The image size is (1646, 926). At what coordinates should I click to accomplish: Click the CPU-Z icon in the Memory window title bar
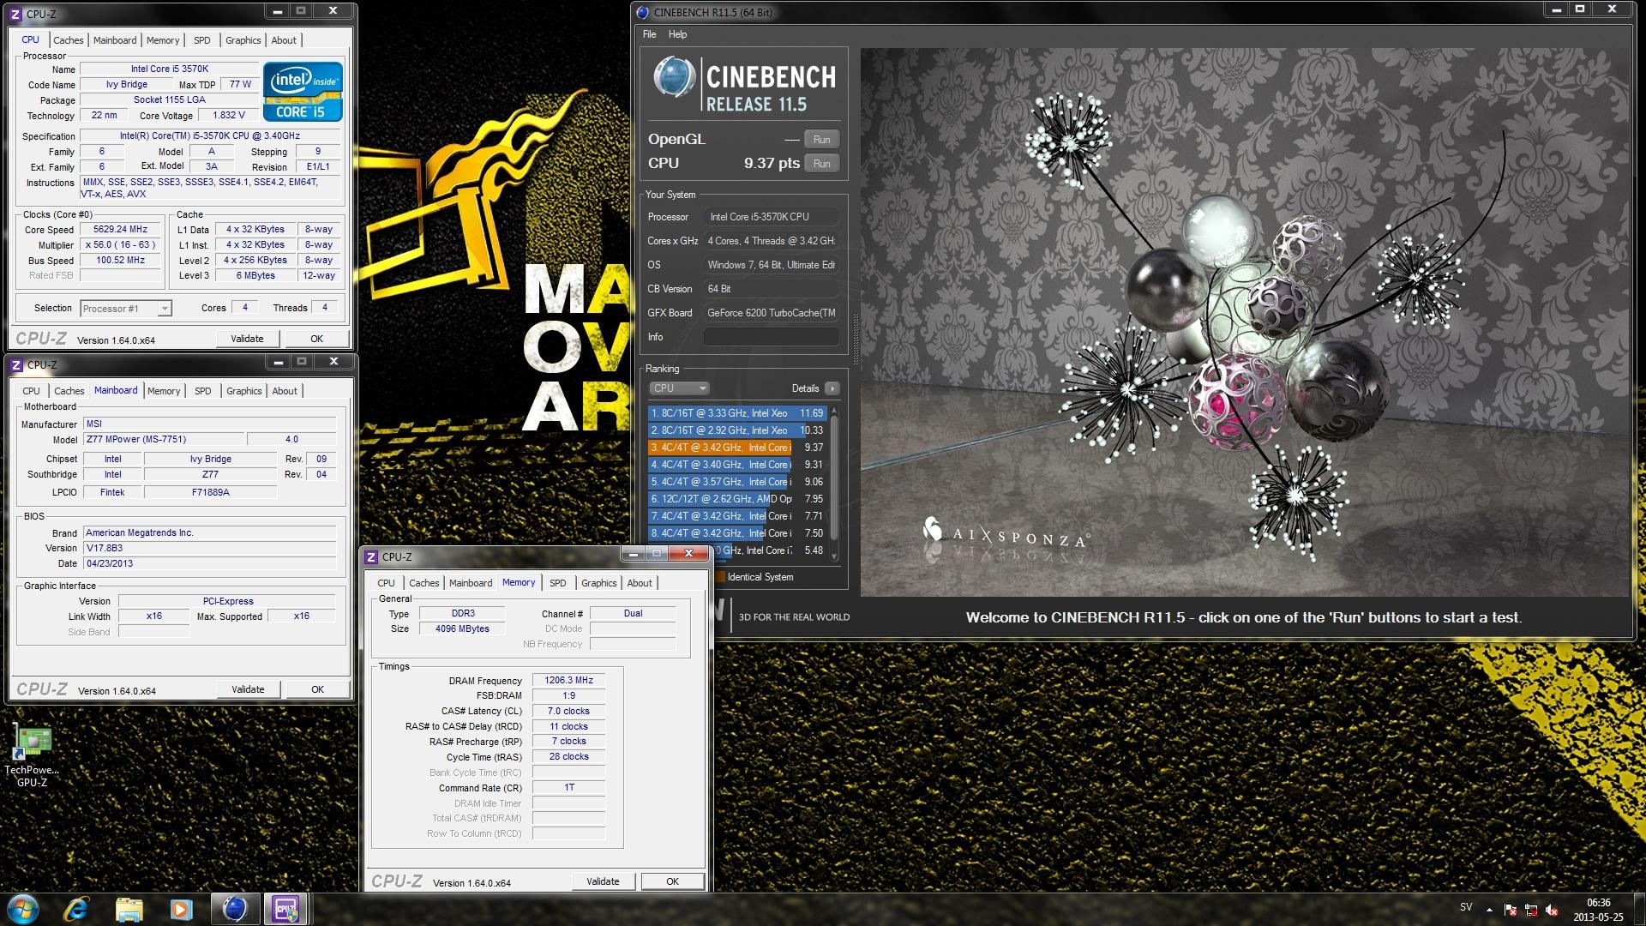tap(371, 556)
